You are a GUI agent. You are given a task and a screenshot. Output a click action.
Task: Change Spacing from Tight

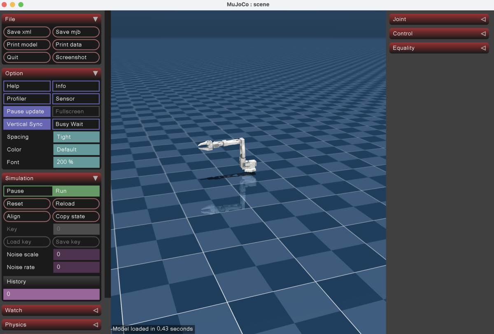click(76, 137)
